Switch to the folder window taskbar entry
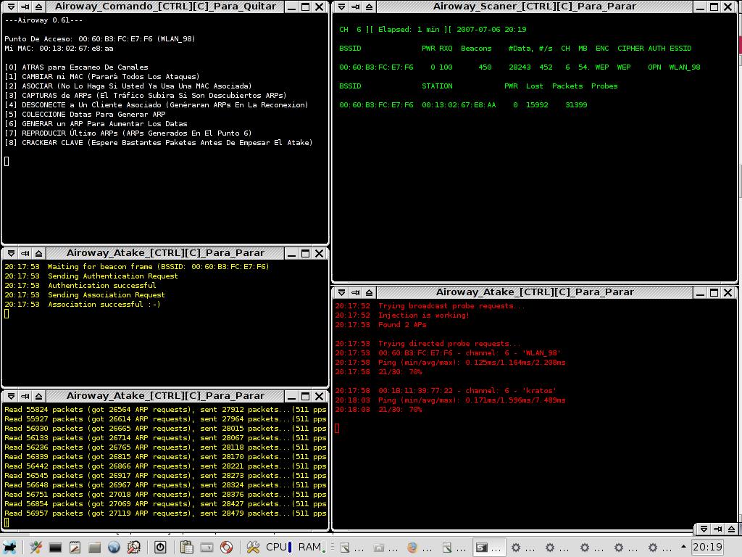The image size is (742, 557). click(385, 548)
